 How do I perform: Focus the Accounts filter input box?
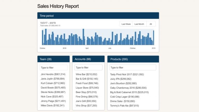click(x=88, y=68)
